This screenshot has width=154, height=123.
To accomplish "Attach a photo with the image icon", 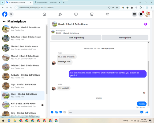I will 56,112.
